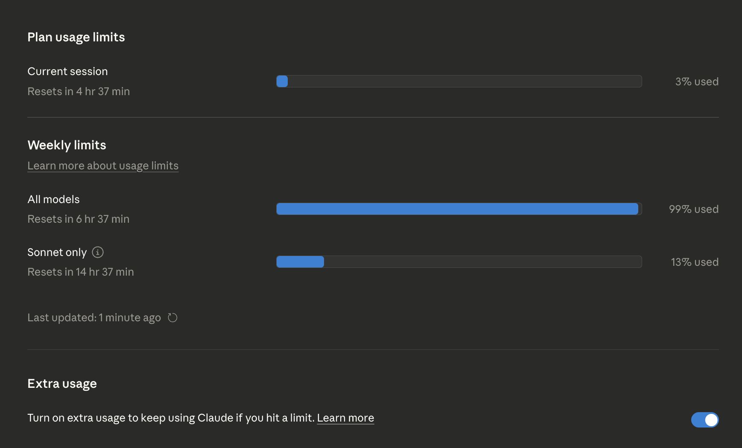Click the 99% used indicator
The height and width of the screenshot is (448, 742).
point(693,209)
